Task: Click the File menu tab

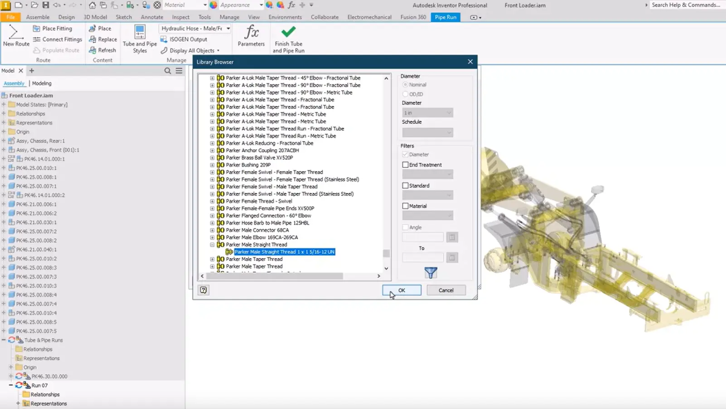Action: click(11, 17)
